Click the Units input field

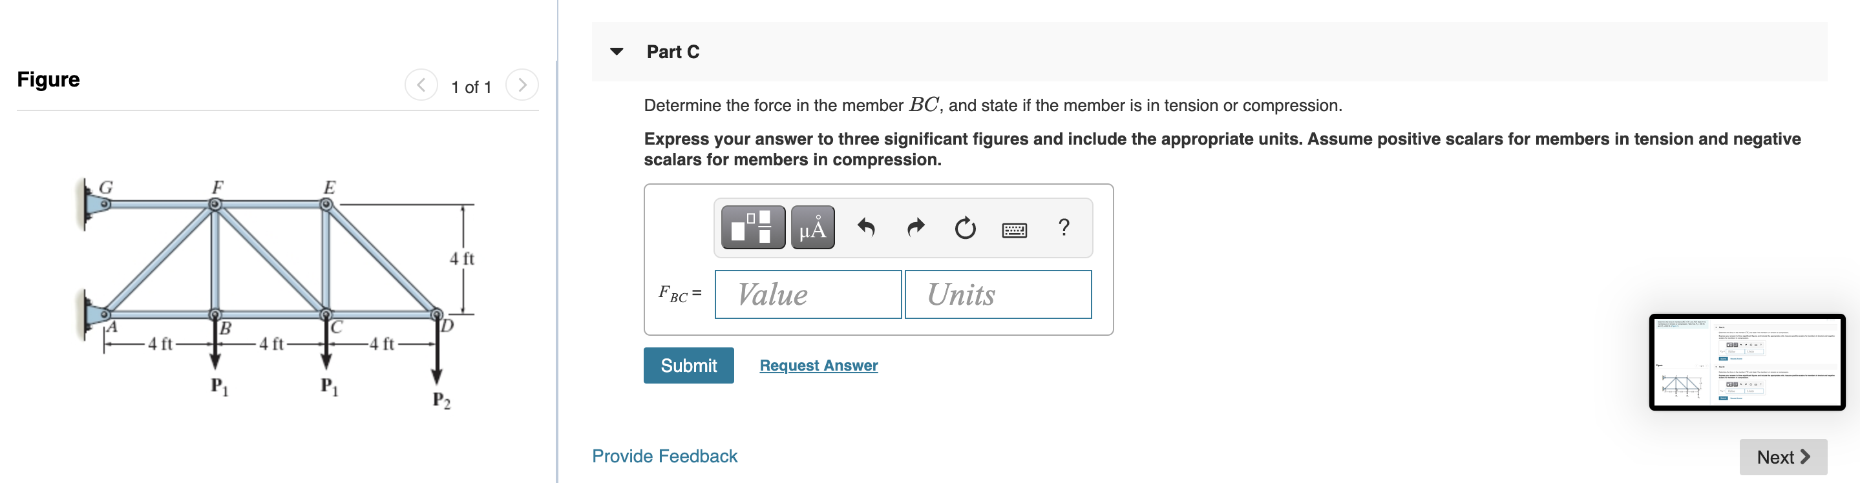[x=999, y=294]
